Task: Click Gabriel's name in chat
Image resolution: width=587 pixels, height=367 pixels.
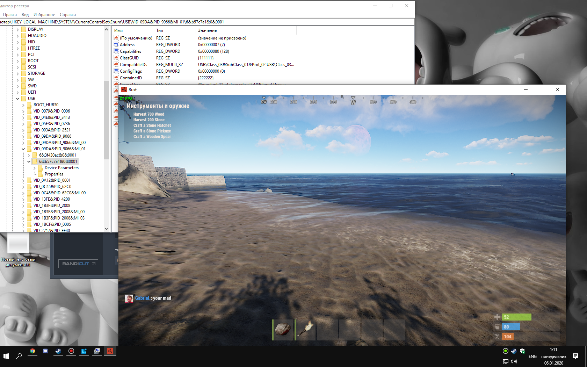Action: tap(143, 298)
